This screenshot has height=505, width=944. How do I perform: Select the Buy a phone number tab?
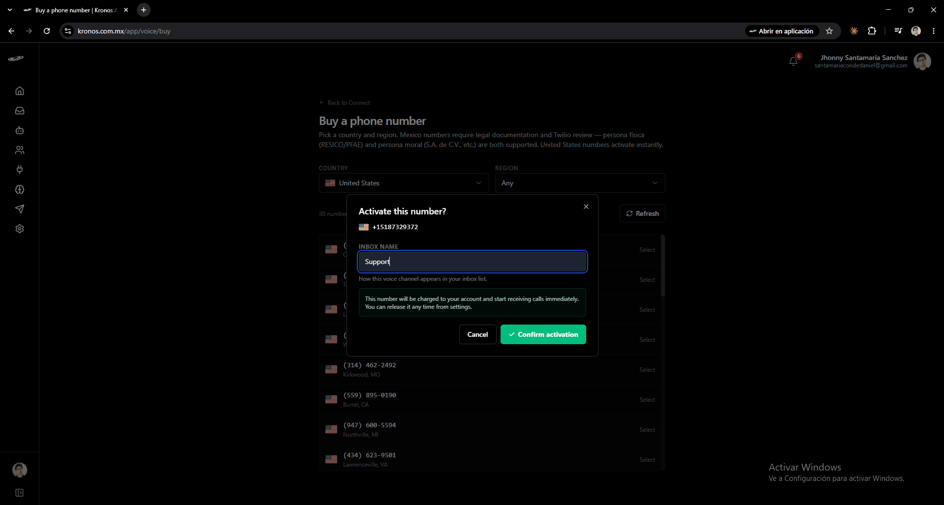(76, 10)
